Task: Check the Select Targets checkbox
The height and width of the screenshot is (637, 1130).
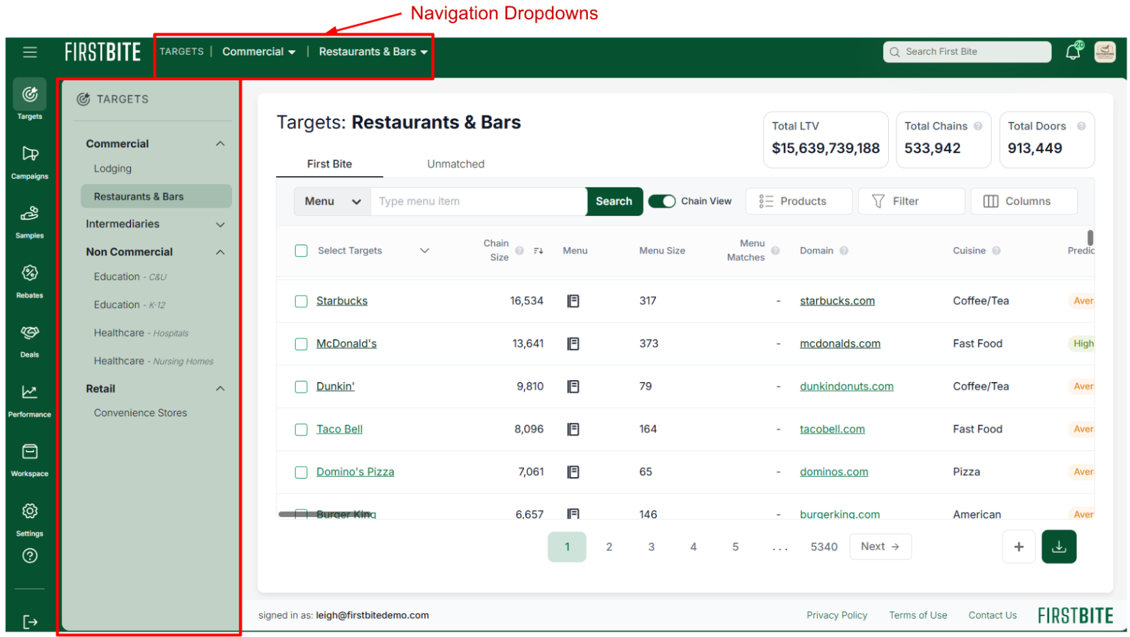Action: (301, 251)
